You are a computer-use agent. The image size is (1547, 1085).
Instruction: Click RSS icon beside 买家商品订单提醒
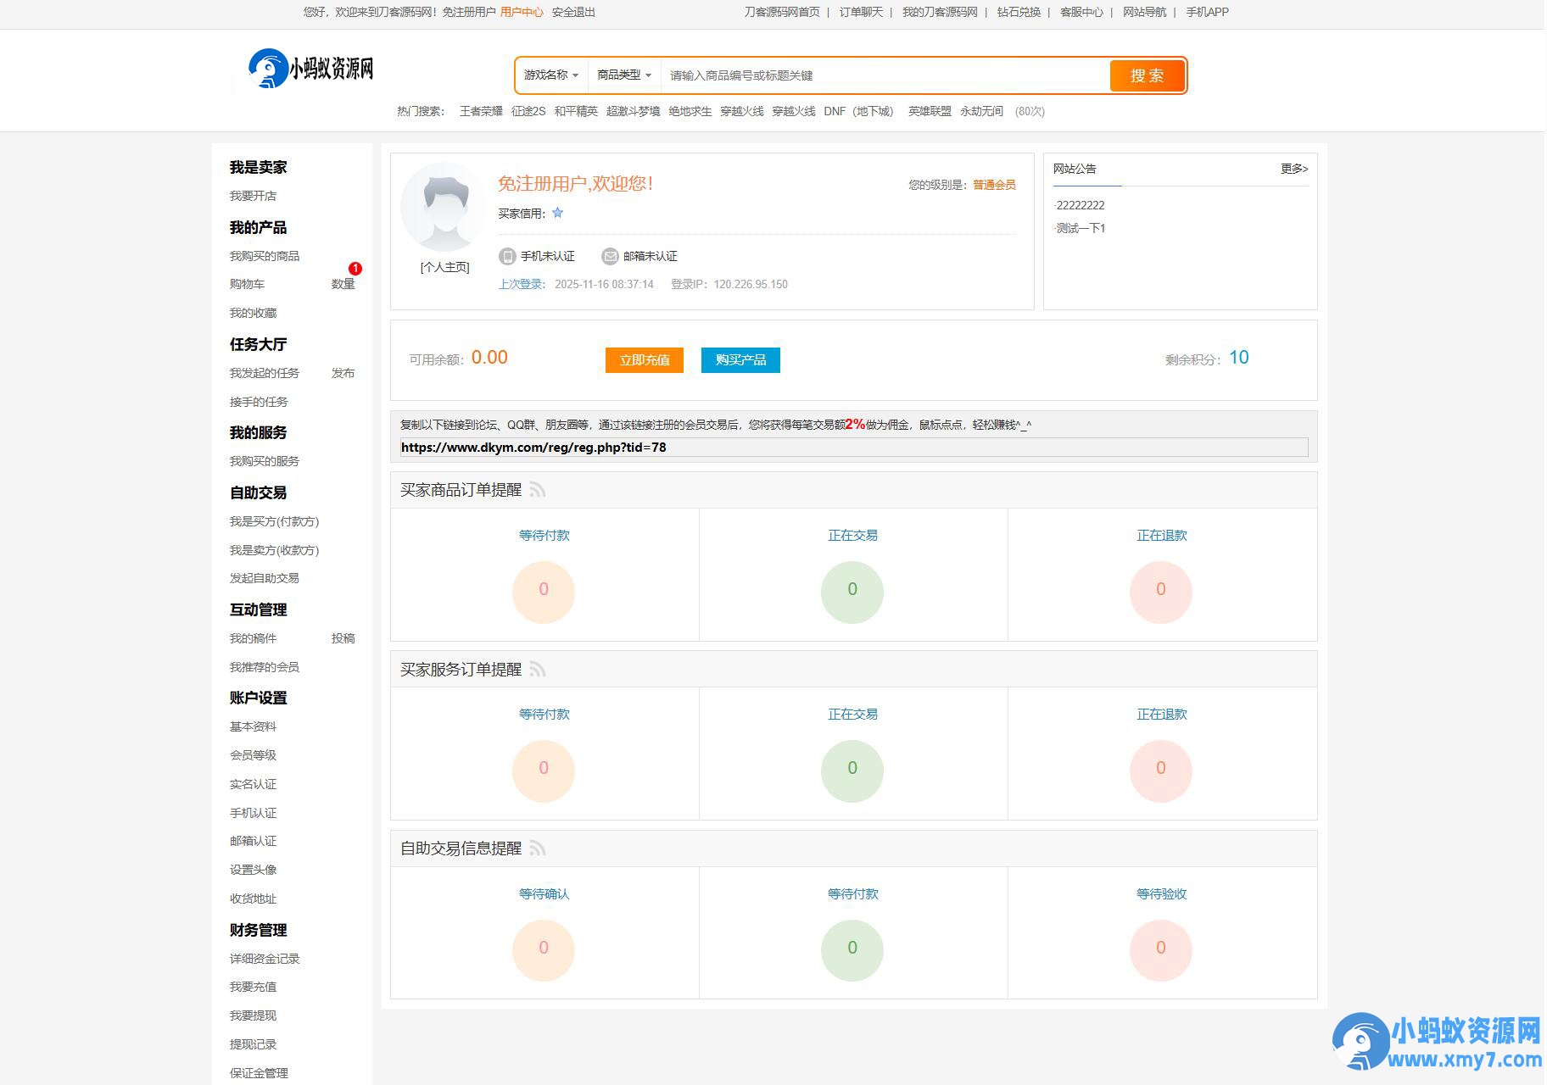coord(538,490)
